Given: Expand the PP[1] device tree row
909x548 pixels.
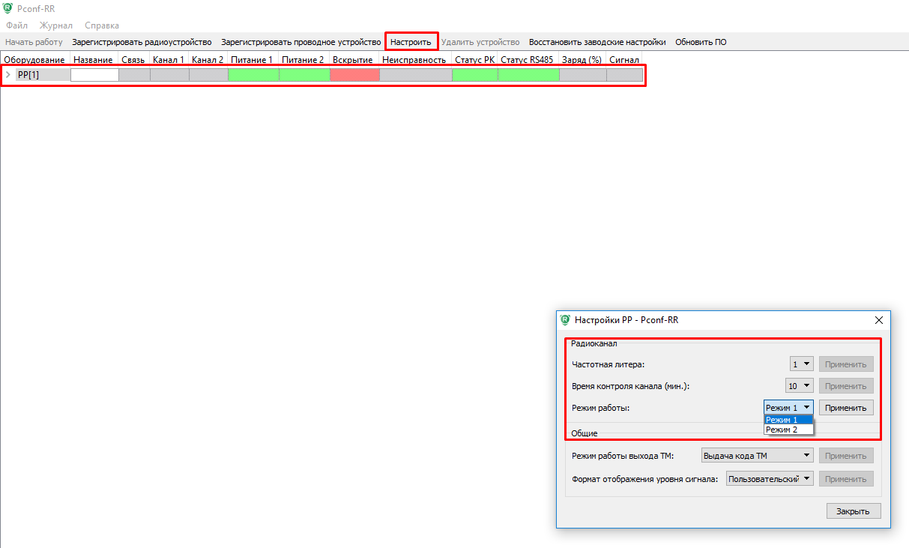Looking at the screenshot, I should pos(8,75).
